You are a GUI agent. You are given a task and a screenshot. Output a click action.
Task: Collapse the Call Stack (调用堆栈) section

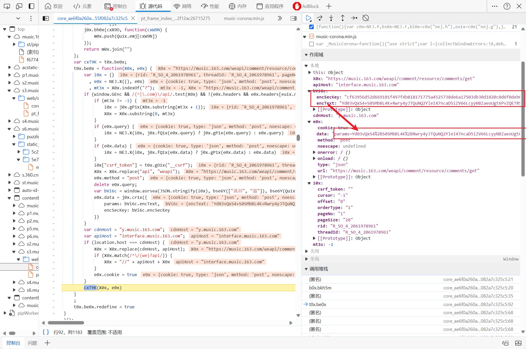click(x=306, y=269)
